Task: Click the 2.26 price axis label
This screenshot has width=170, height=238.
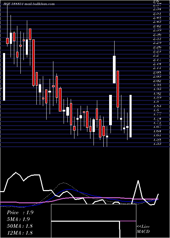Action: [157, 47]
